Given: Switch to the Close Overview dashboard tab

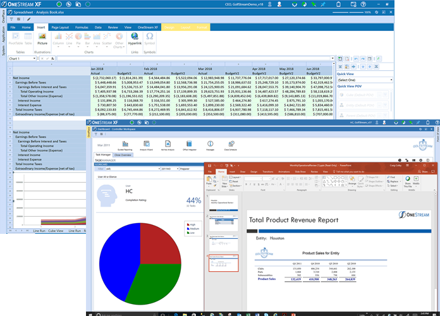Looking at the screenshot, I should point(123,155).
